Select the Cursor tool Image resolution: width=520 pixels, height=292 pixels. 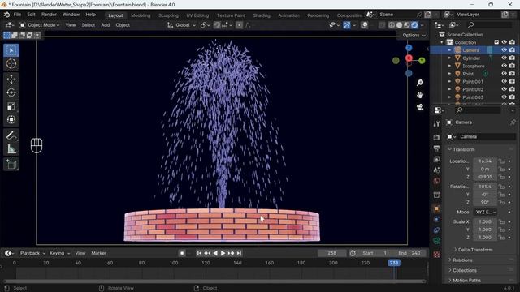(11, 63)
